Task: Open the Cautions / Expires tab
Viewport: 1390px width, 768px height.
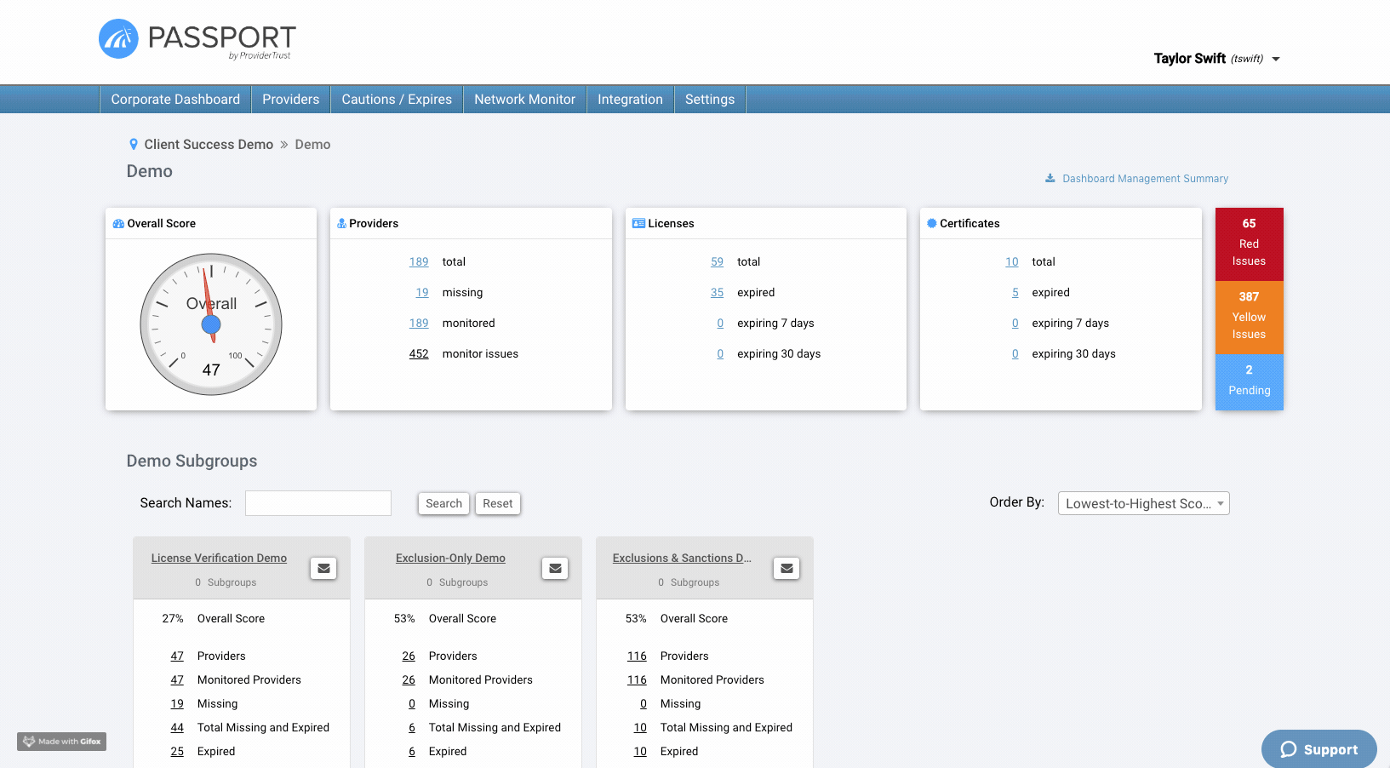Action: [x=397, y=100]
